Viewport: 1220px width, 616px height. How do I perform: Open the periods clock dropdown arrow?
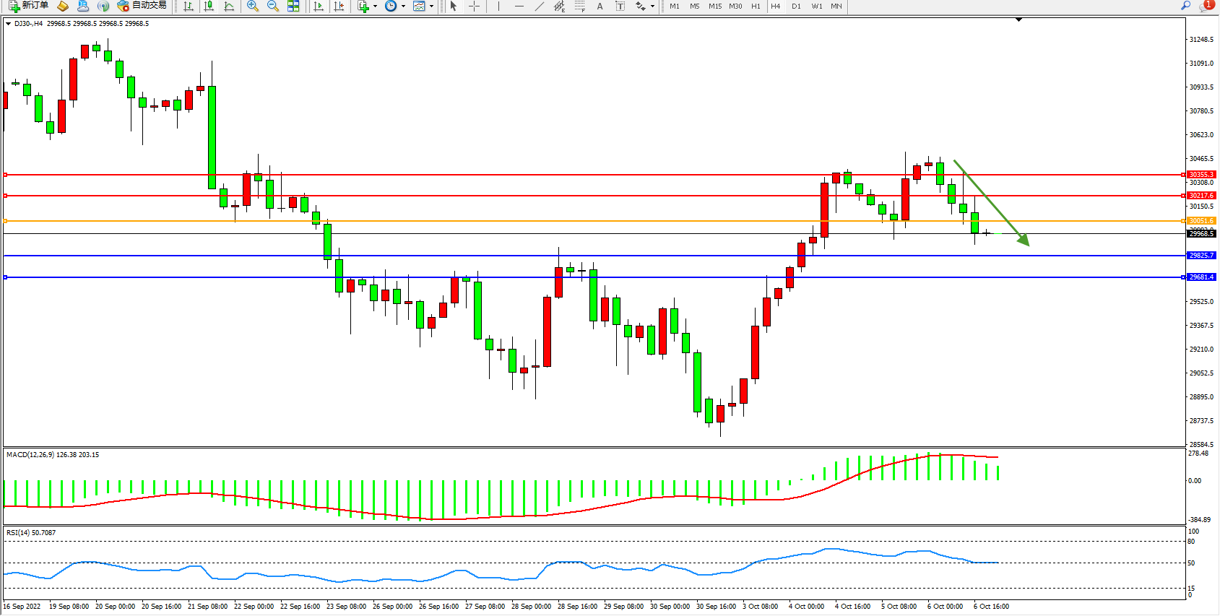(x=403, y=6)
